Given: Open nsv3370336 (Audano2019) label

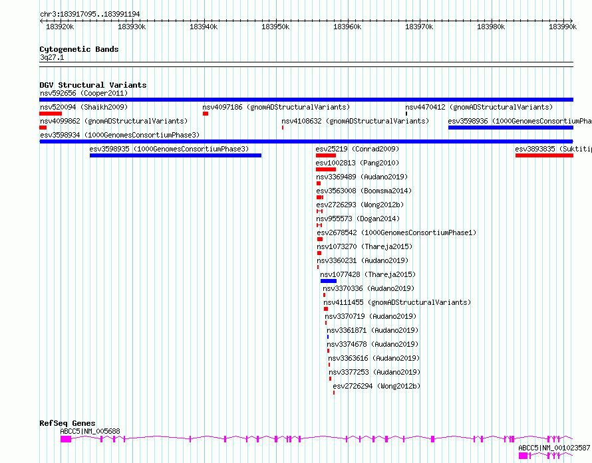Looking at the screenshot, I should point(369,288).
